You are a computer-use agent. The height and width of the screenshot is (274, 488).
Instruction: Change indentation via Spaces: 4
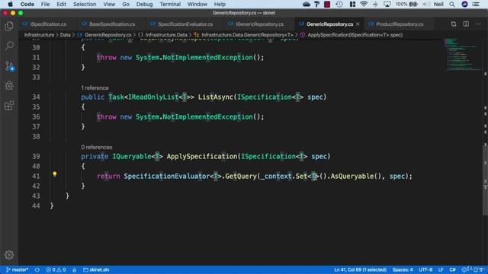pyautogui.click(x=403, y=269)
